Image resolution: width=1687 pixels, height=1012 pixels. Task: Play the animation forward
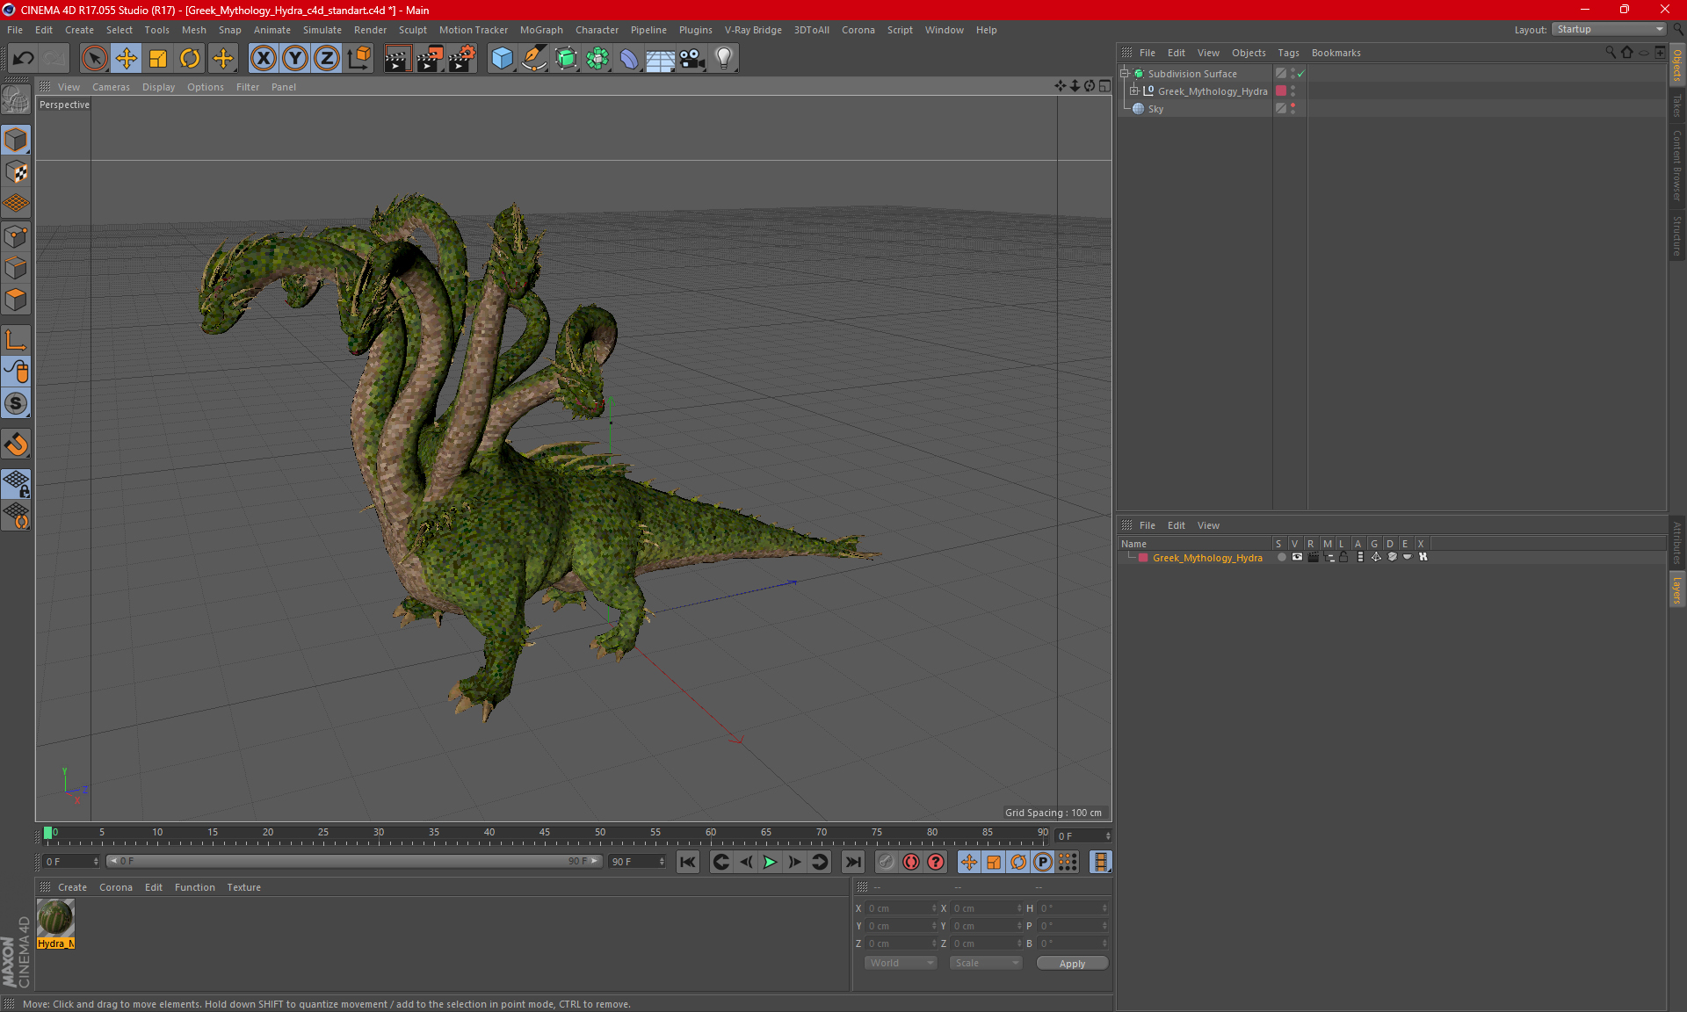click(x=770, y=862)
